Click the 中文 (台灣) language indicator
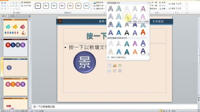Image resolution: width=200 pixels, height=112 pixels. tap(39, 111)
